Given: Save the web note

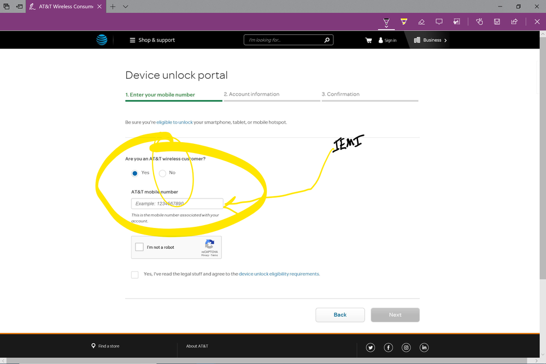Looking at the screenshot, I should [497, 22].
